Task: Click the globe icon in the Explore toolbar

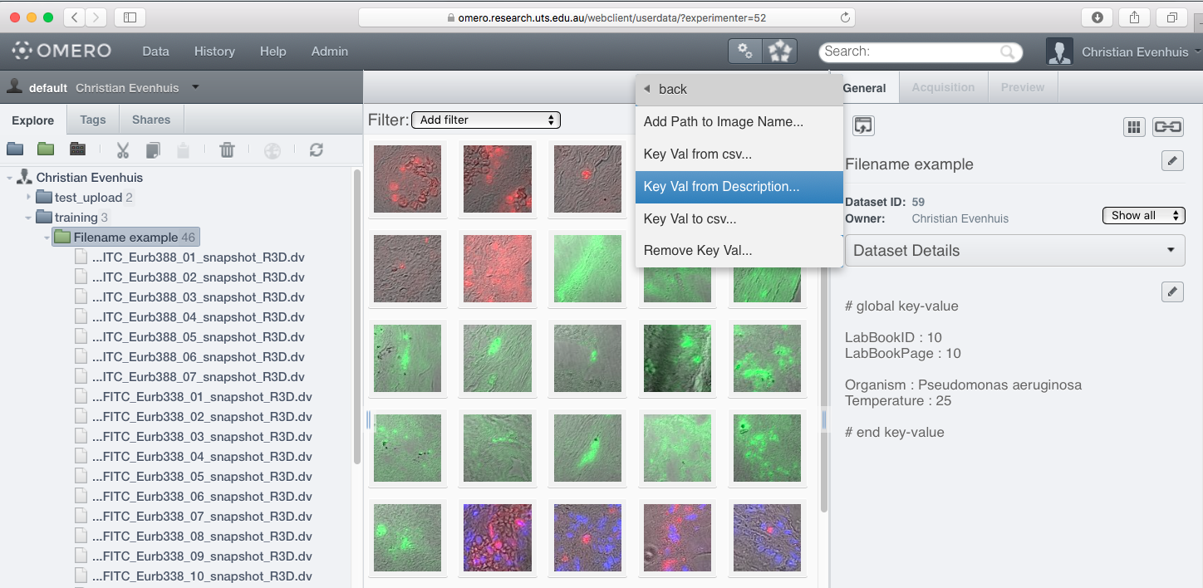Action: tap(273, 150)
